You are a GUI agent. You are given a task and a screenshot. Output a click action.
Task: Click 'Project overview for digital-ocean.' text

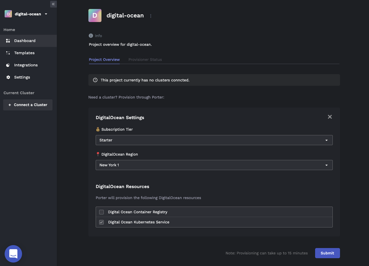pyautogui.click(x=120, y=45)
